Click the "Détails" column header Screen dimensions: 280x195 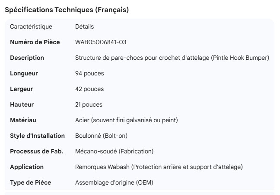point(84,27)
